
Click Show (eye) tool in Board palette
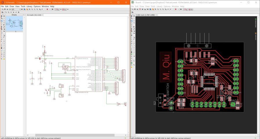[134, 16]
